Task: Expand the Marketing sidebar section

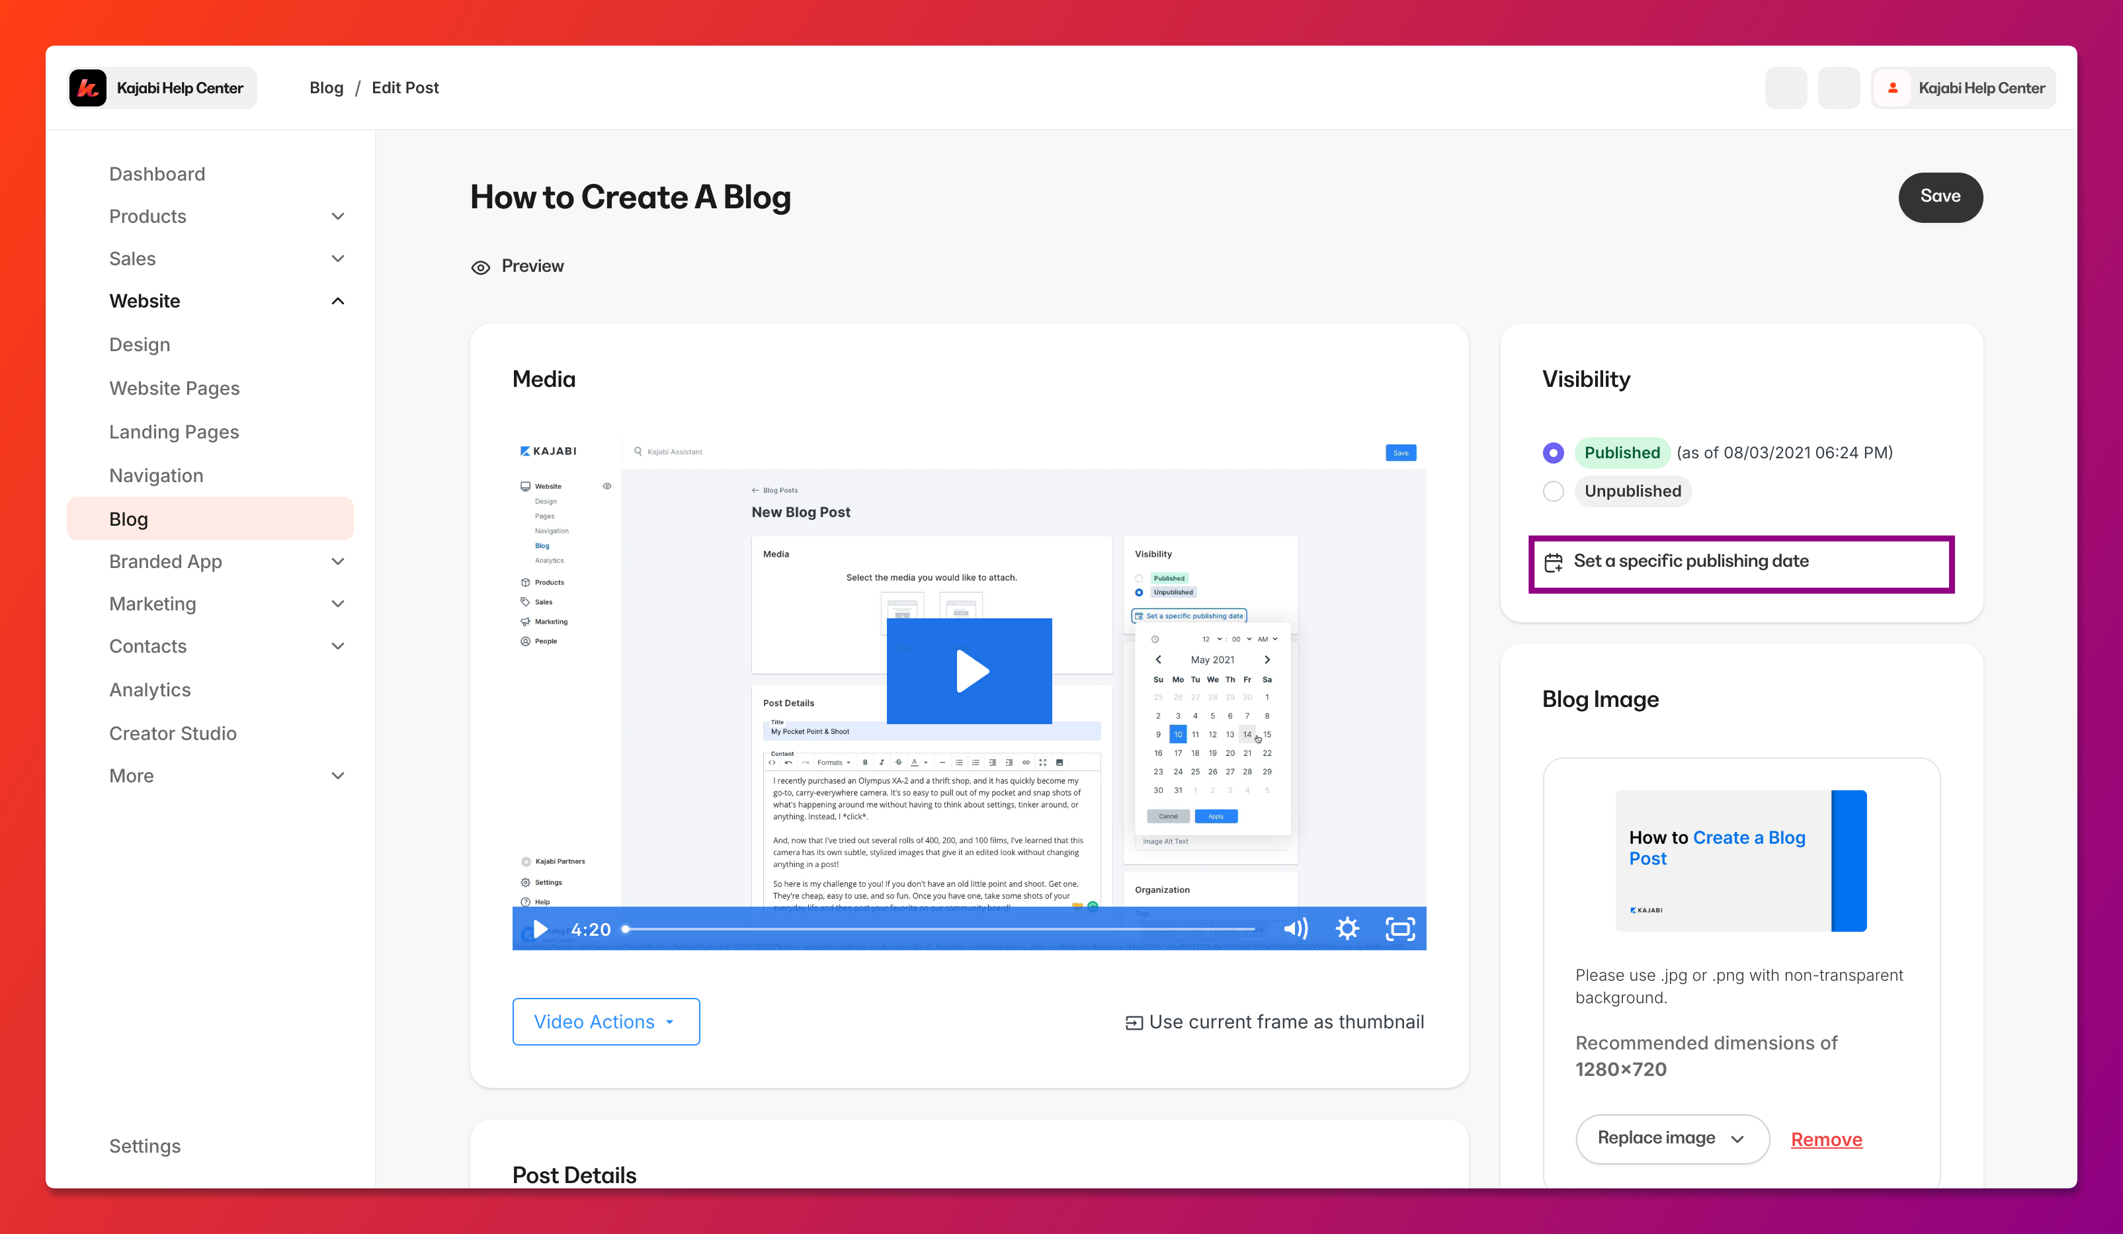Action: [x=338, y=603]
